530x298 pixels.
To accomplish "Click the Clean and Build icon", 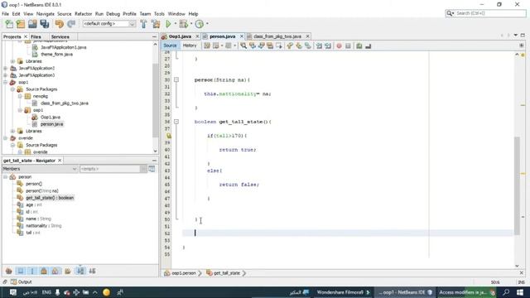I will [x=156, y=24].
